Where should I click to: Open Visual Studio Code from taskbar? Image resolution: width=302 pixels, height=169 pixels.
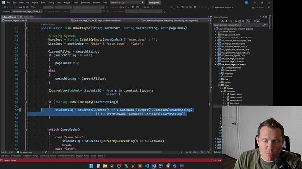tap(147, 166)
